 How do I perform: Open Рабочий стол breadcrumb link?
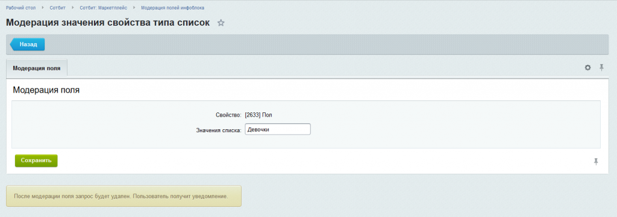click(x=21, y=8)
